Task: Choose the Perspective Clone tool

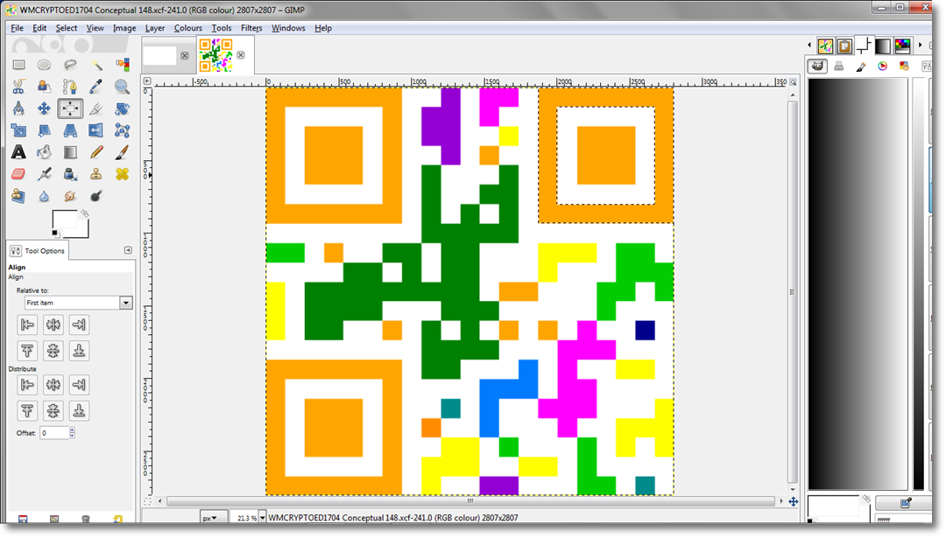Action: click(18, 196)
